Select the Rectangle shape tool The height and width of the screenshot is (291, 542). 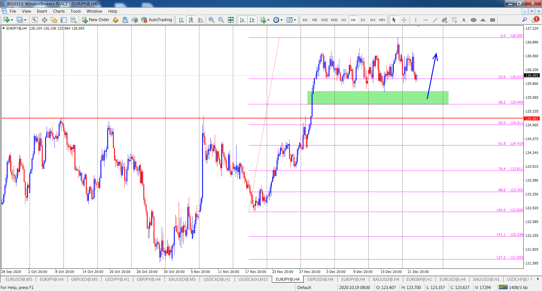[x=493, y=20]
